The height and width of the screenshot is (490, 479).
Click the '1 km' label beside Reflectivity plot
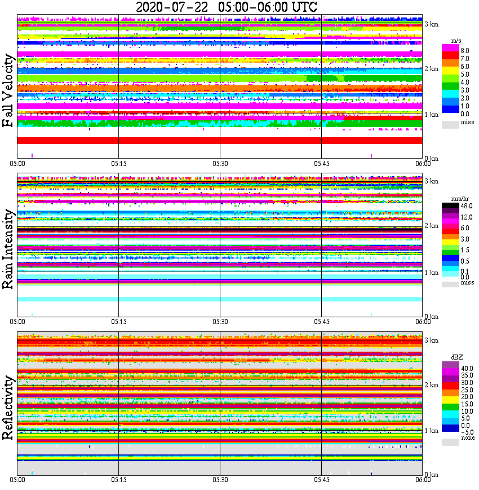point(431,431)
